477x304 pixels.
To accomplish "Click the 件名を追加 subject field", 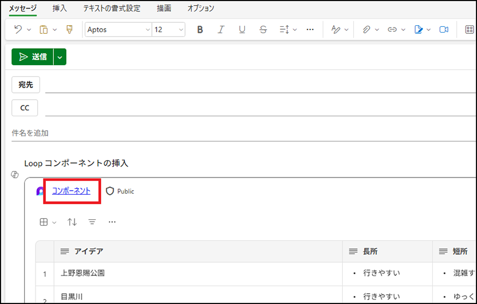I will pyautogui.click(x=243, y=133).
